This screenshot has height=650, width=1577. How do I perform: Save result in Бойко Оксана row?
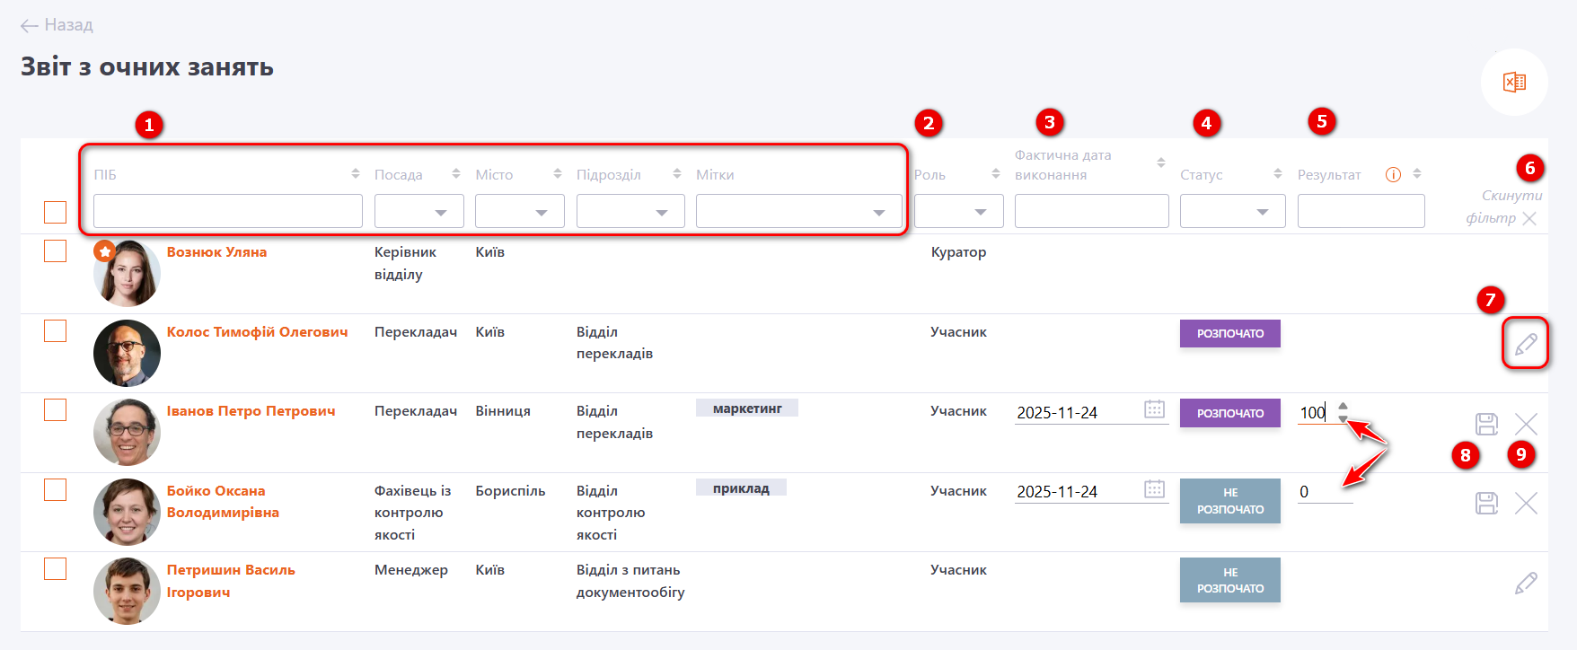click(1486, 503)
